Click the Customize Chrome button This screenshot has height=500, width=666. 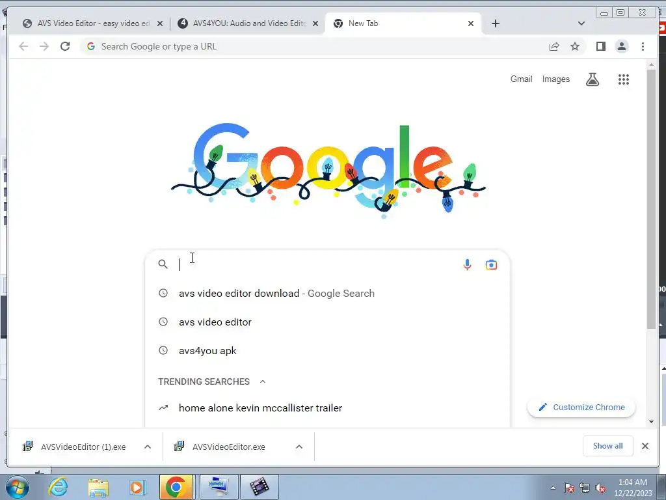(581, 408)
